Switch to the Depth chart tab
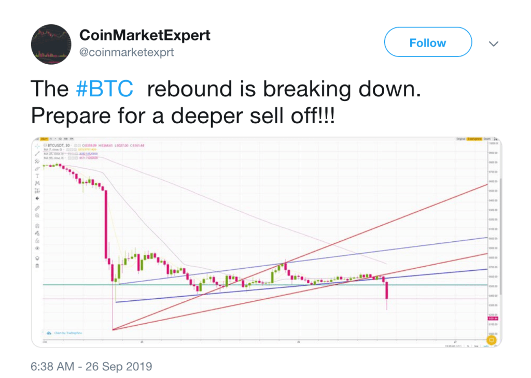 click(487, 139)
